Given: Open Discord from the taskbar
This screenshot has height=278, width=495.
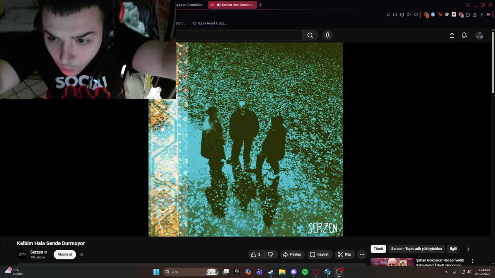Looking at the screenshot, I should pyautogui.click(x=294, y=272).
